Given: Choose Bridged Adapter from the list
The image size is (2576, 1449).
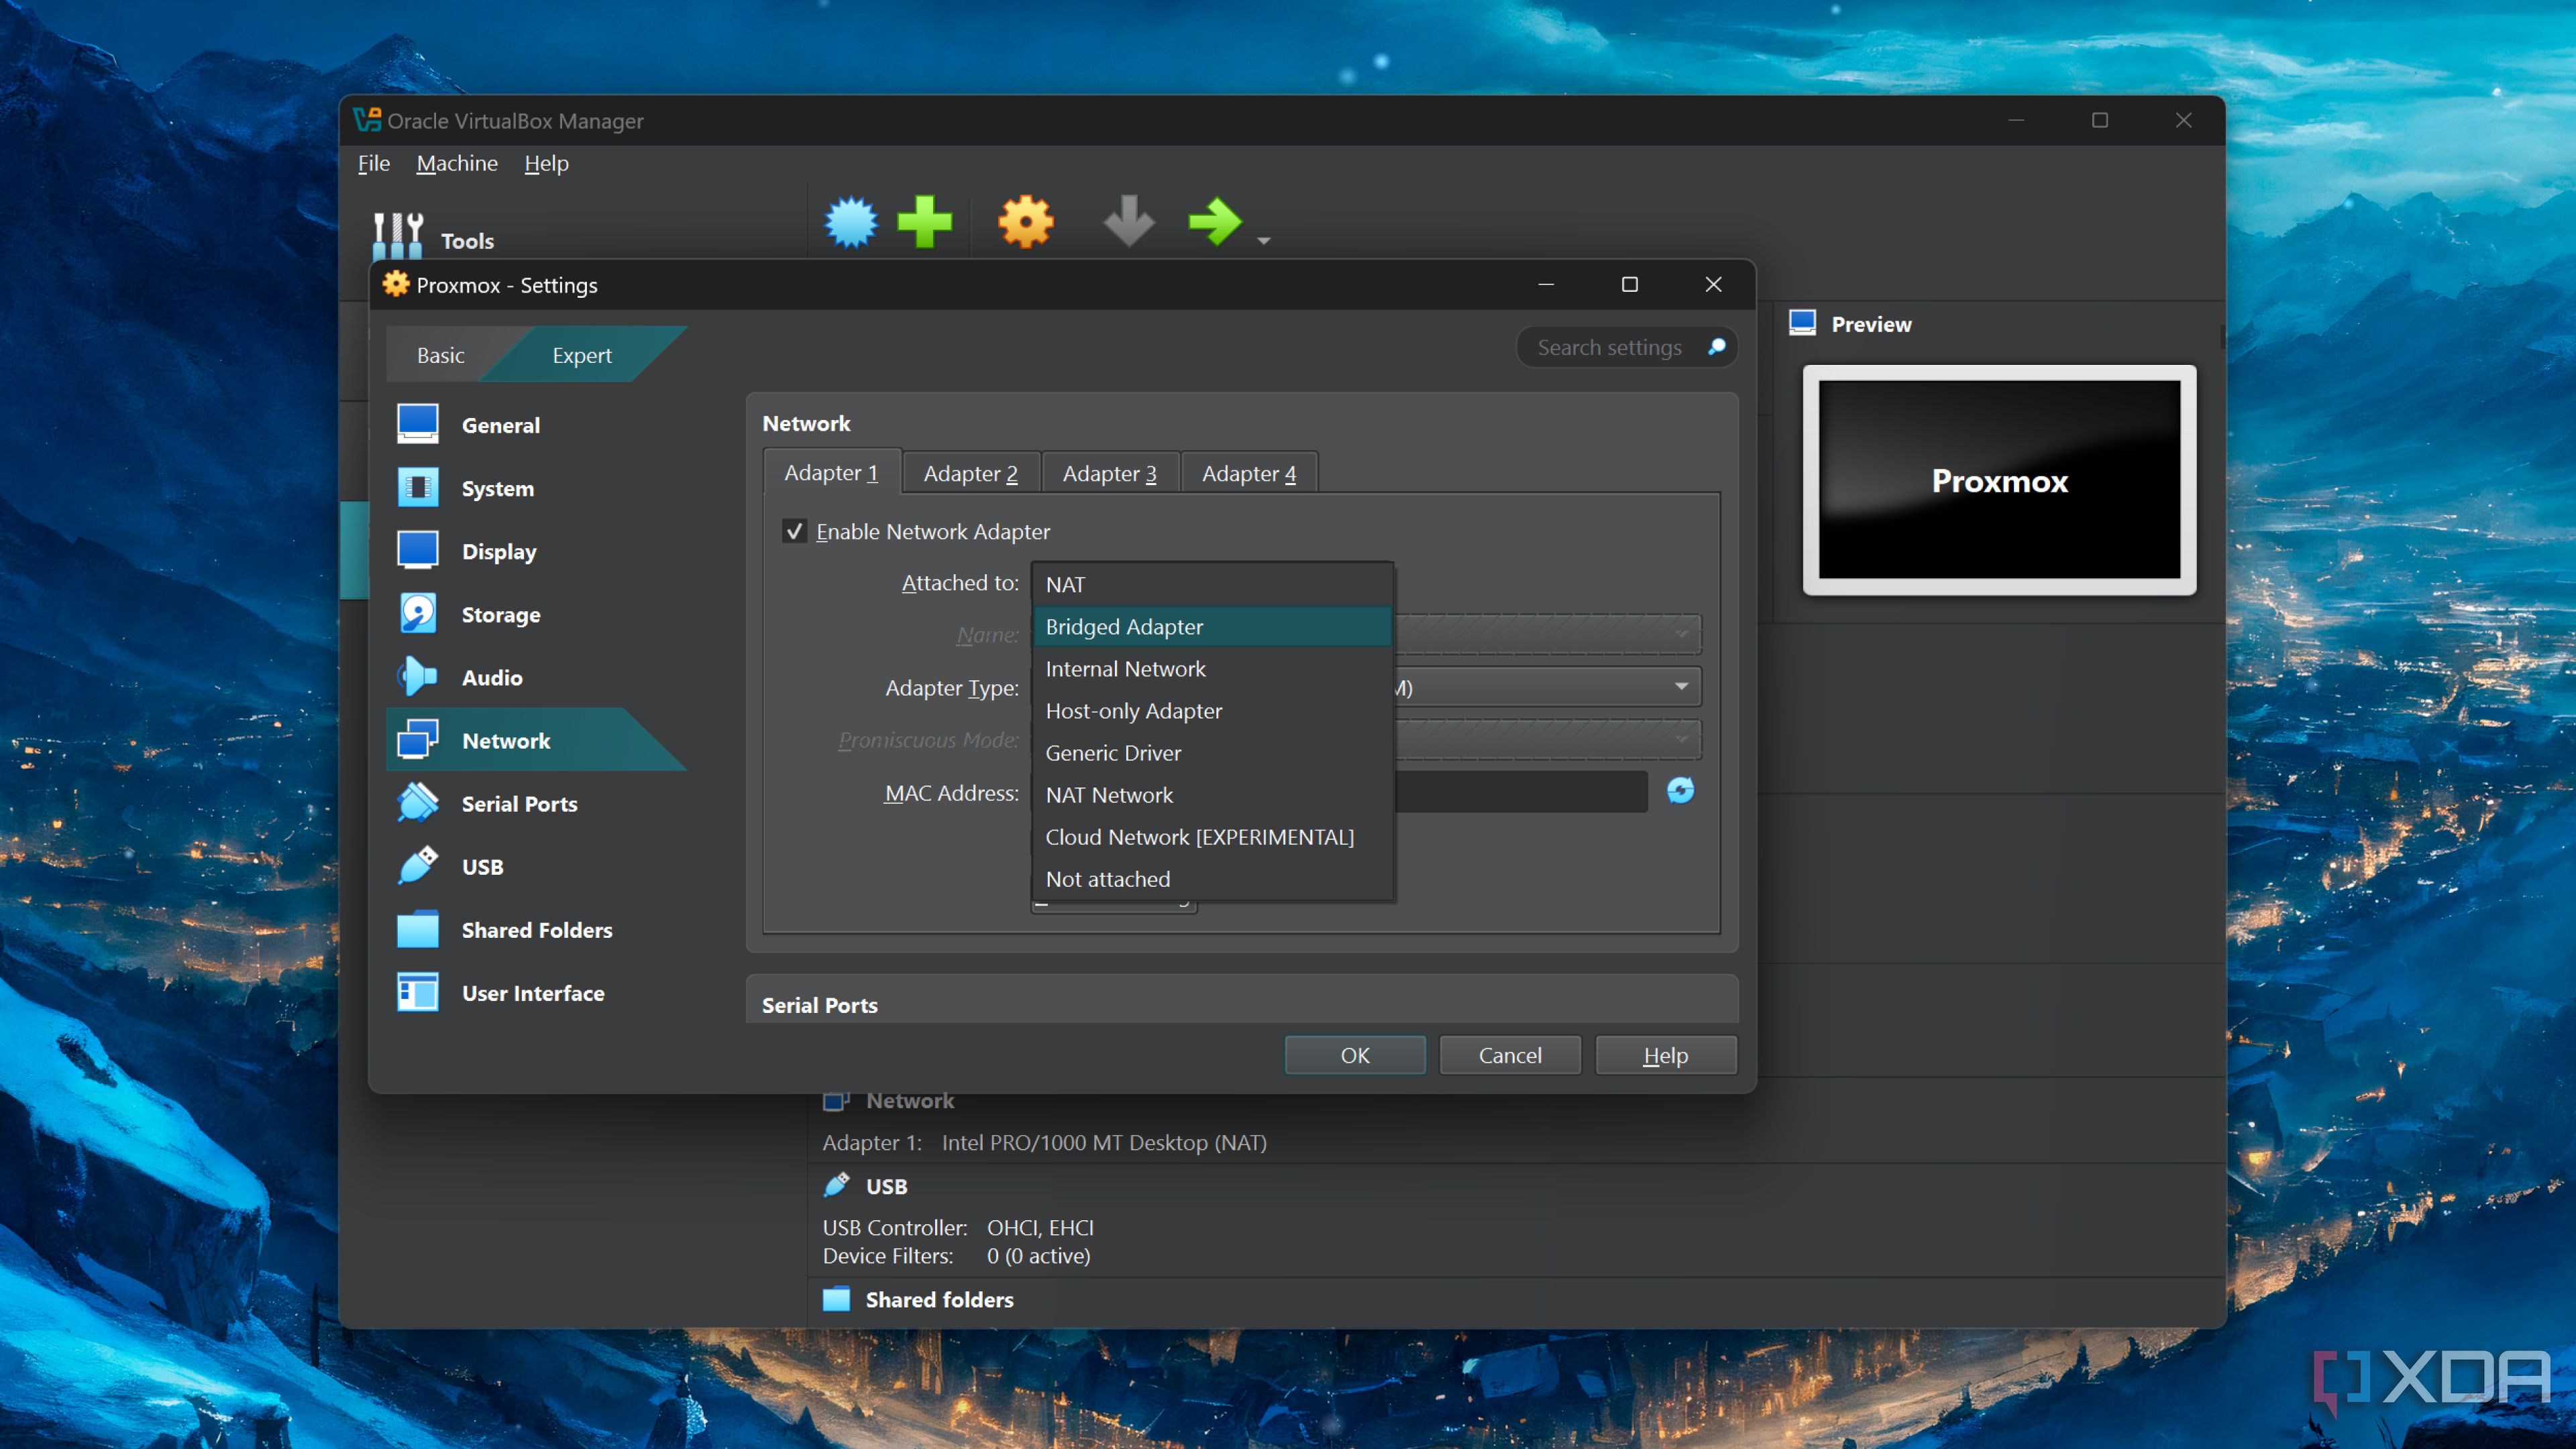Looking at the screenshot, I should [1124, 627].
